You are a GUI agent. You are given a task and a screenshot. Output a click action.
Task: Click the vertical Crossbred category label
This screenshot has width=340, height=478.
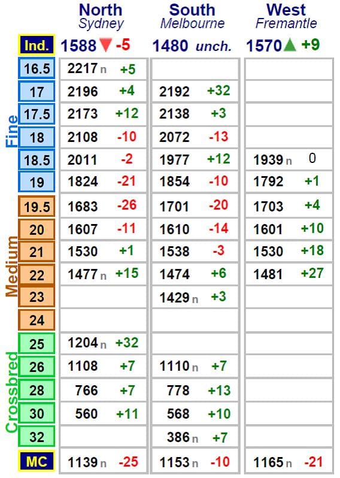(x=12, y=392)
